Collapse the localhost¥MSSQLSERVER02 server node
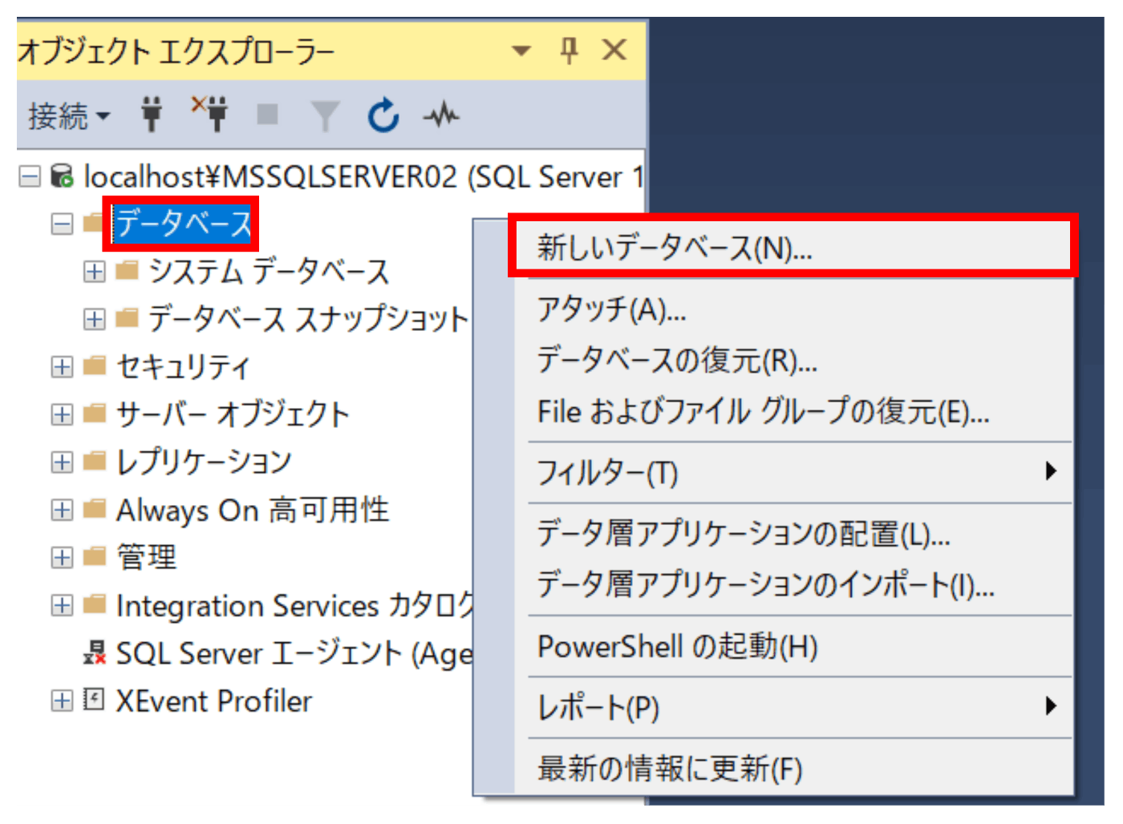The height and width of the screenshot is (824, 1123). [30, 176]
